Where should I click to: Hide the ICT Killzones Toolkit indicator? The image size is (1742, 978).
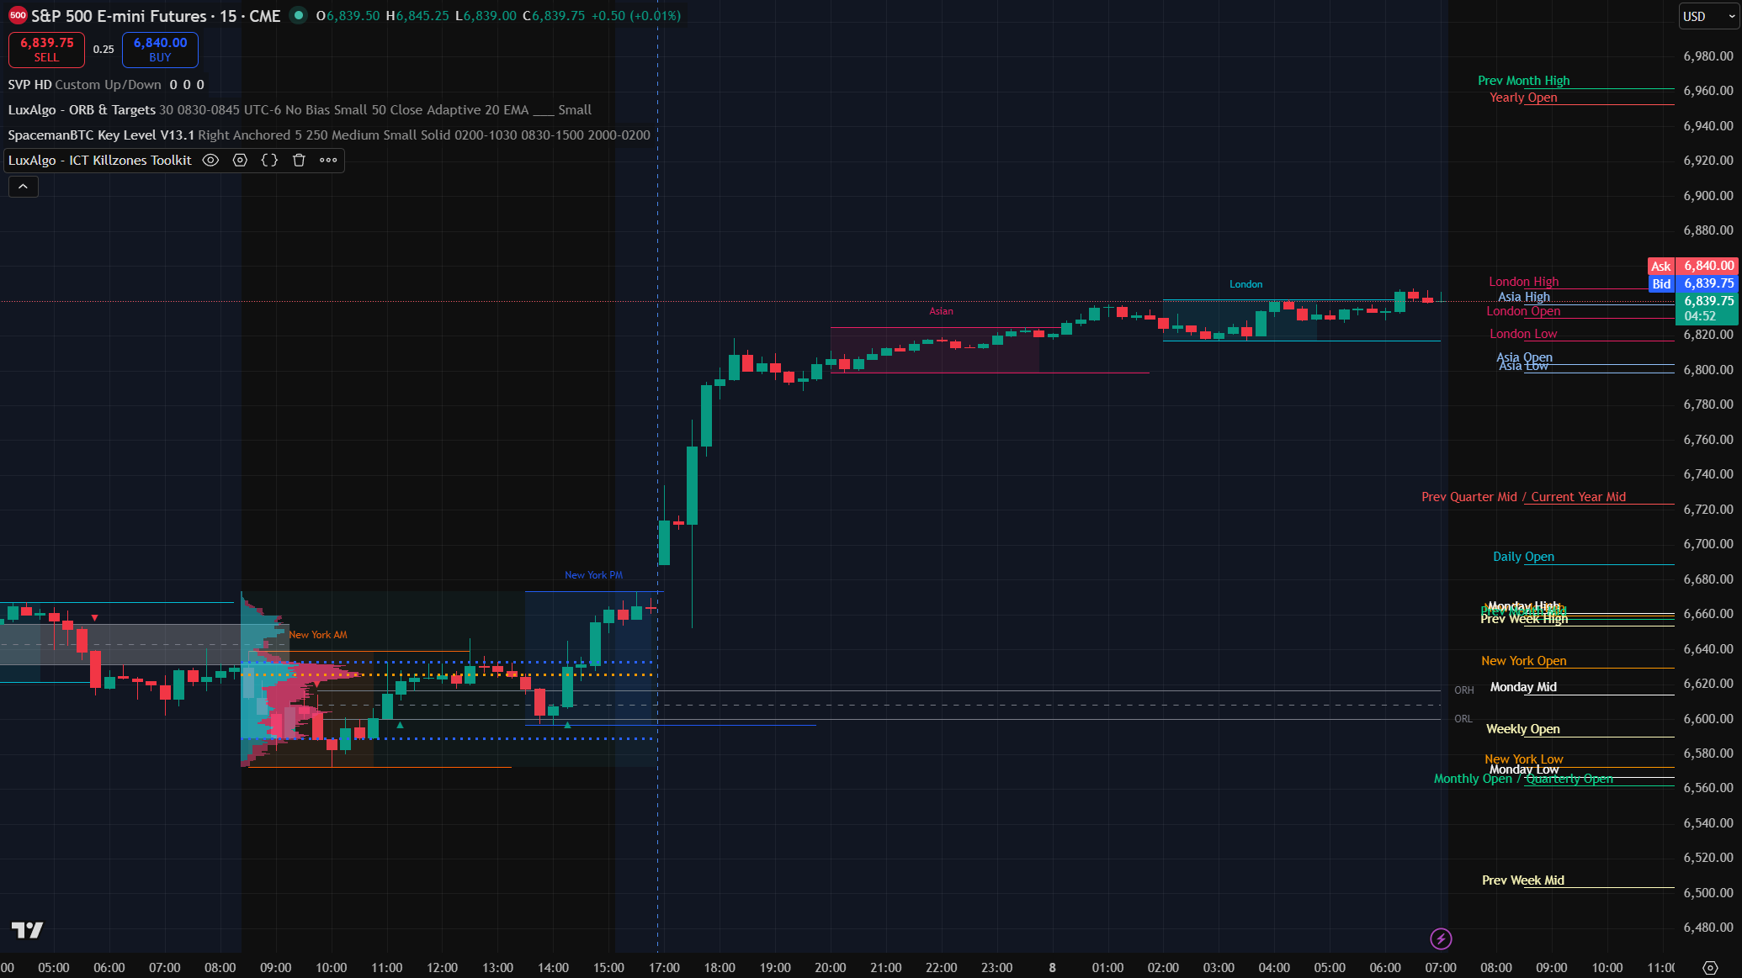pos(211,161)
